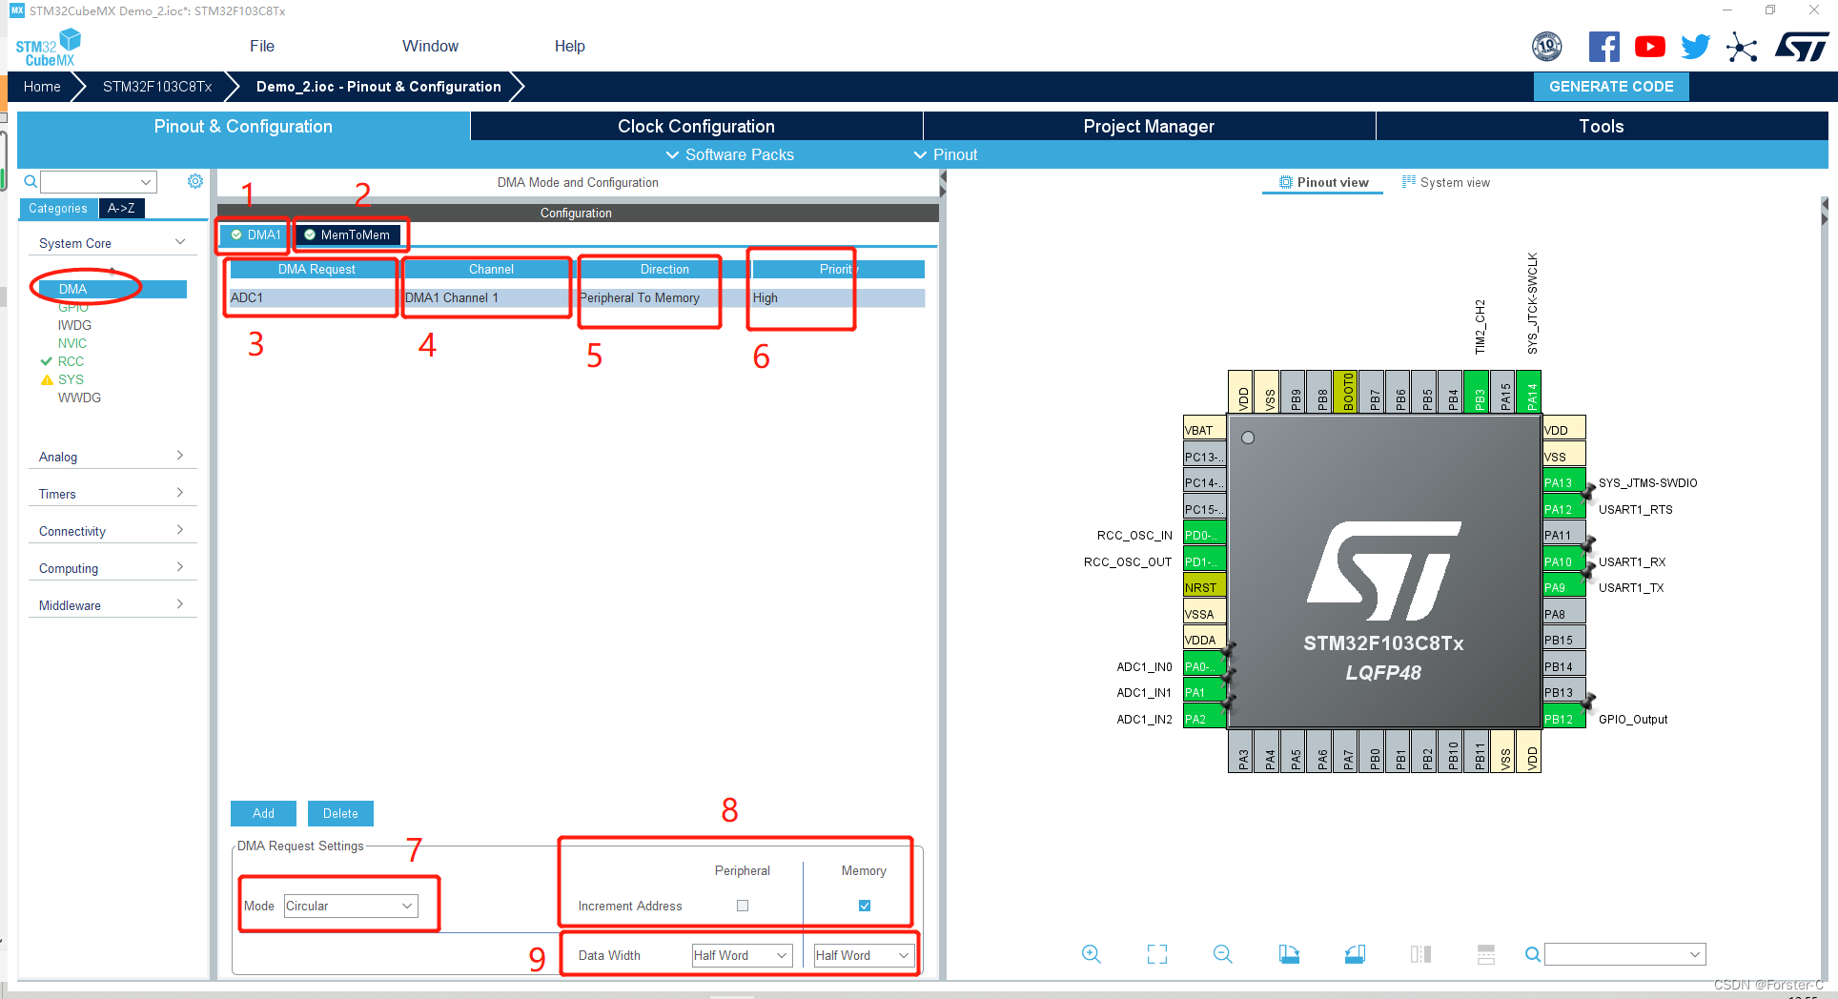Expand the Analog category
Image resolution: width=1838 pixels, height=999 pixels.
point(112,457)
